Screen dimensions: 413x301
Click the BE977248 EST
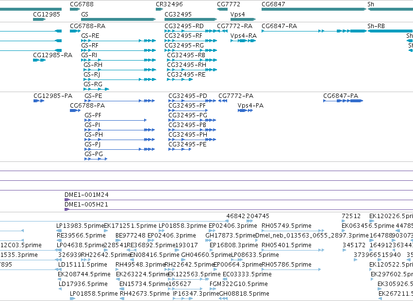[x=118, y=240]
